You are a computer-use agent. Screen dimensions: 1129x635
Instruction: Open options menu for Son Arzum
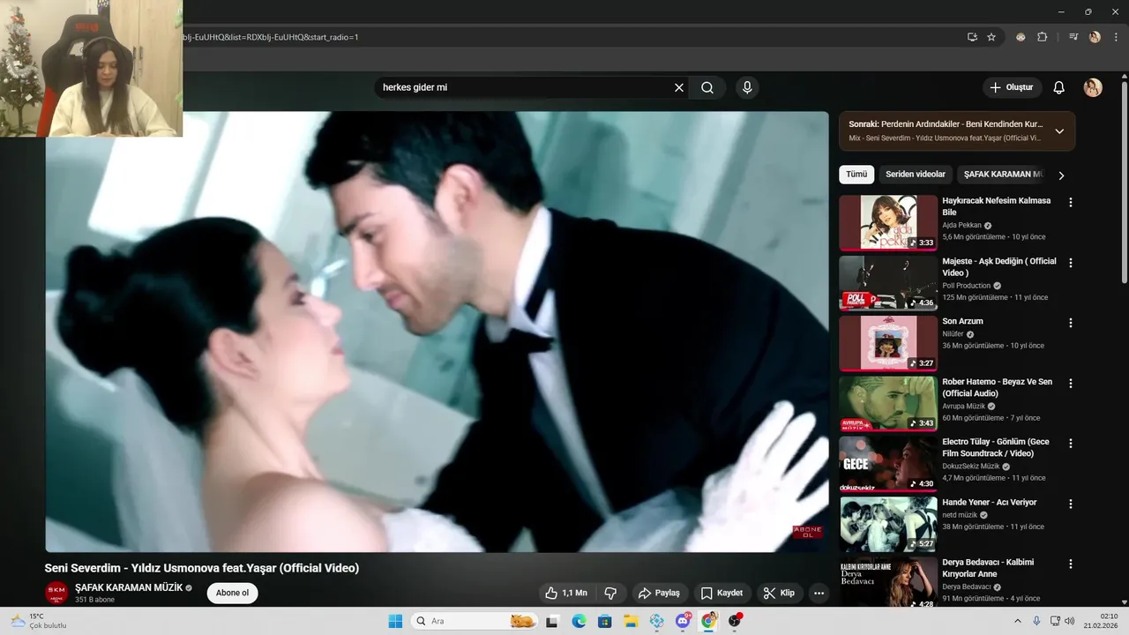(x=1071, y=323)
